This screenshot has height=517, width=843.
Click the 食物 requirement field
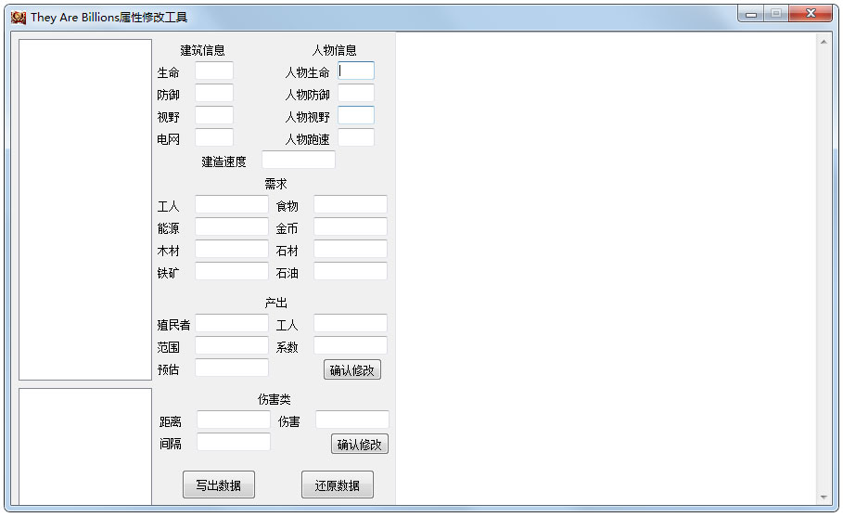point(350,204)
